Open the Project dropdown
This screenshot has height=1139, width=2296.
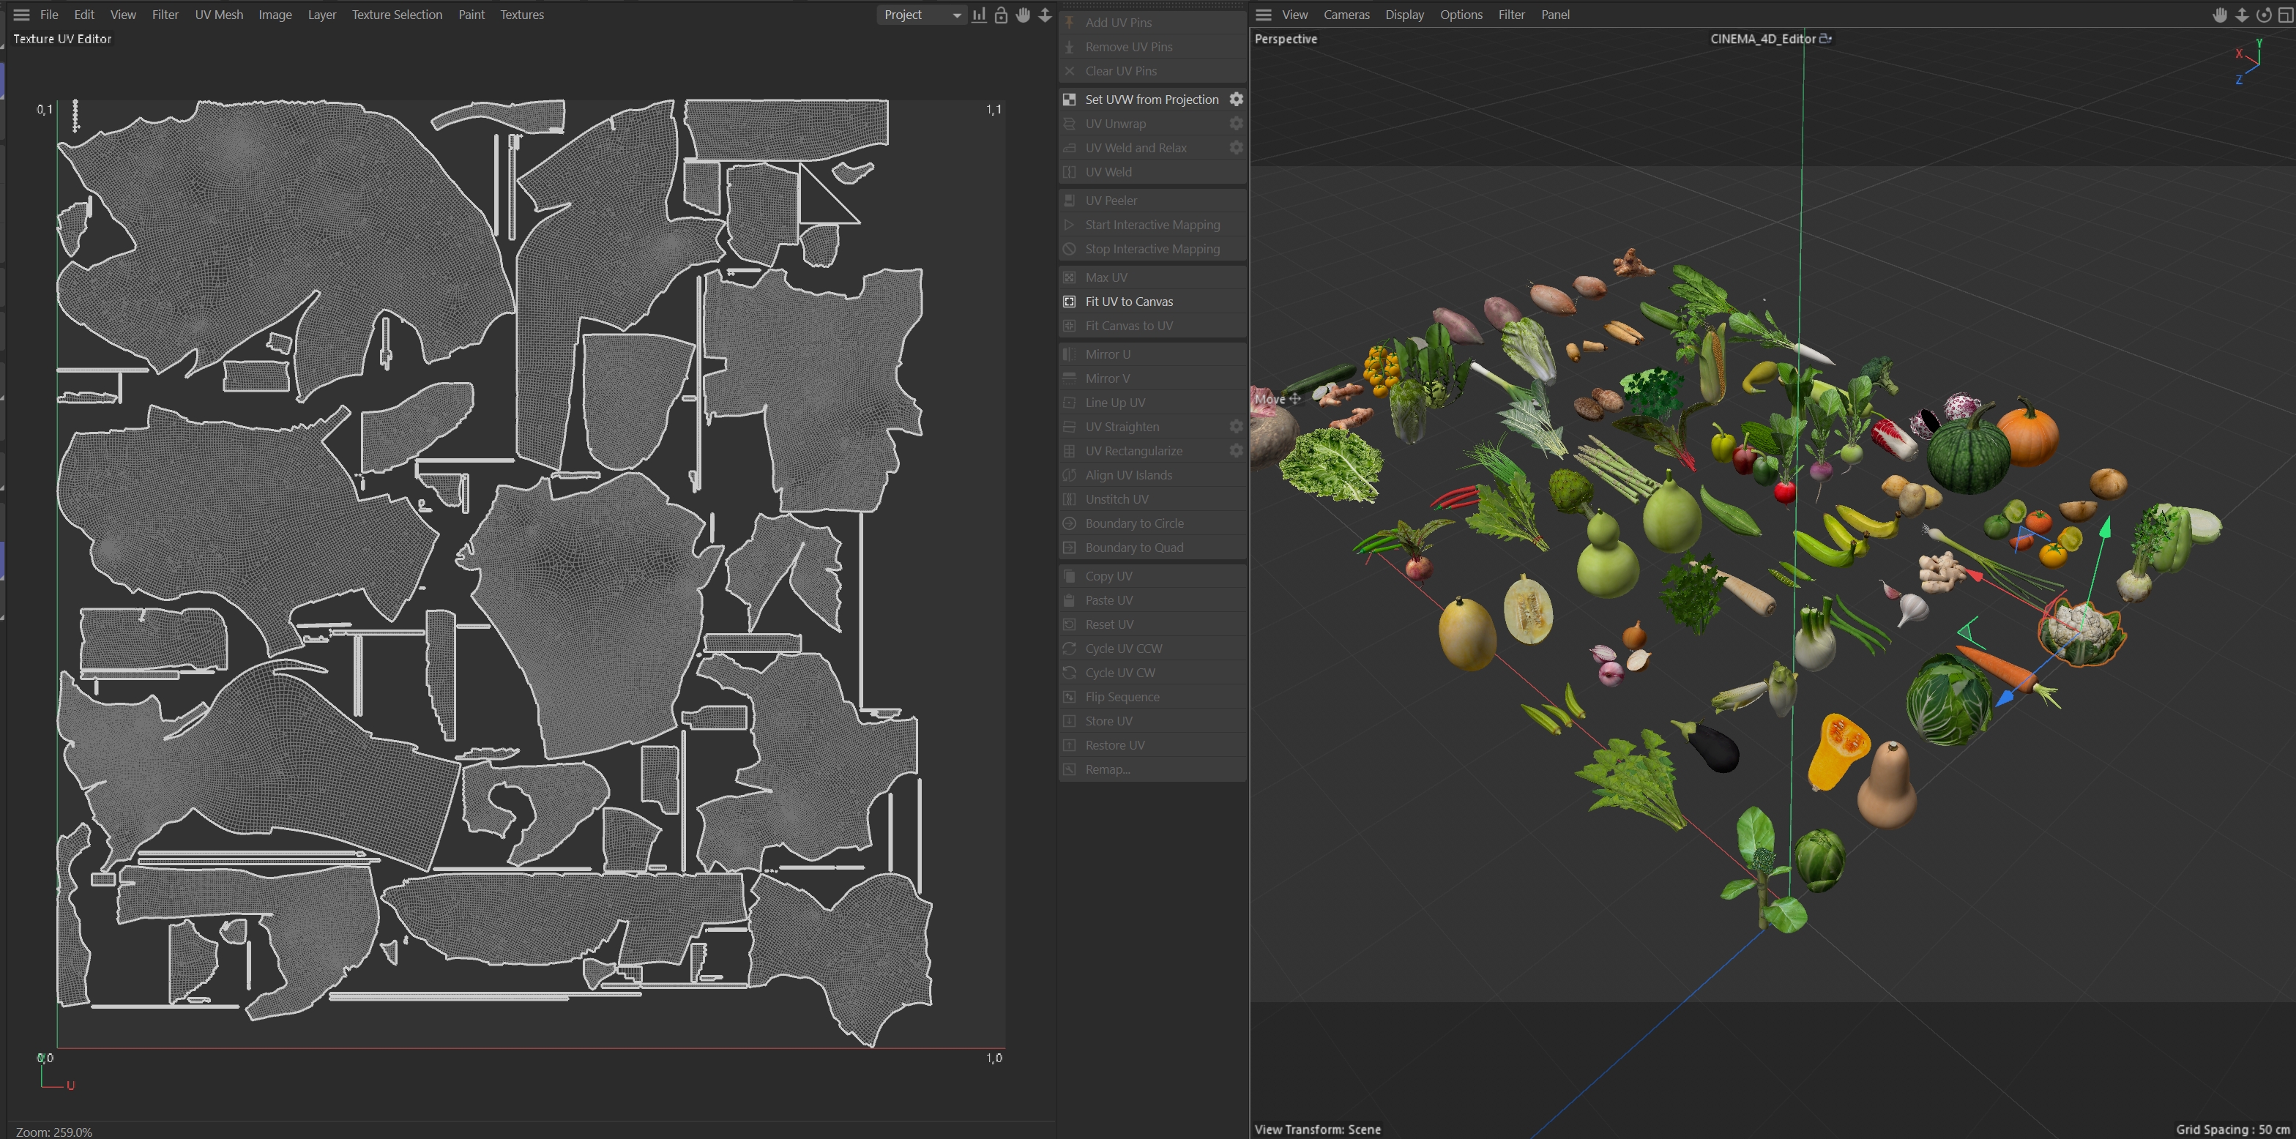(x=922, y=14)
